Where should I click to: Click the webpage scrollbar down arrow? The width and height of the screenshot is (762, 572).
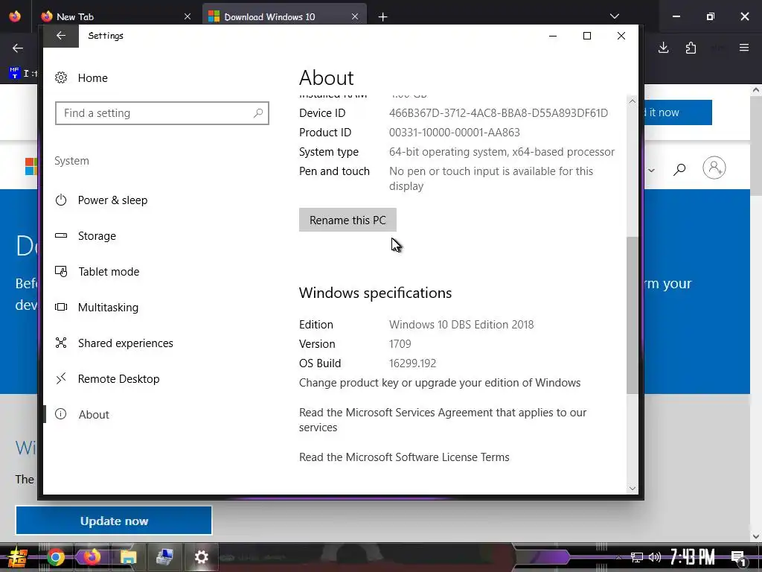[756, 536]
